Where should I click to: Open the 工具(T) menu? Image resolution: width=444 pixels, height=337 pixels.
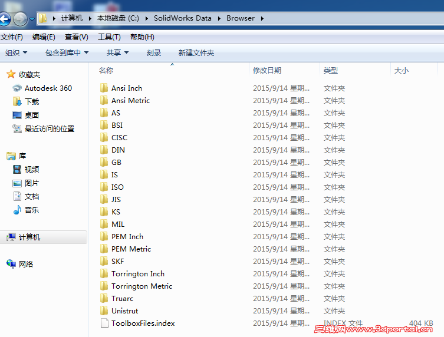pyautogui.click(x=109, y=37)
